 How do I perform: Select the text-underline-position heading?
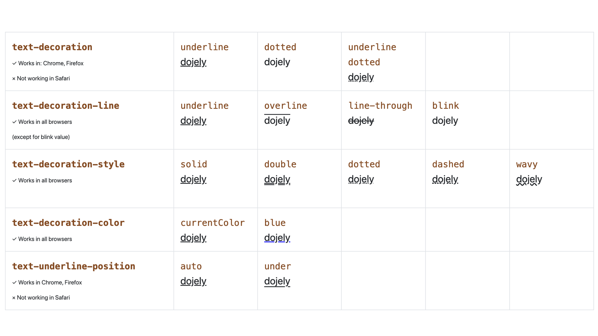(74, 266)
